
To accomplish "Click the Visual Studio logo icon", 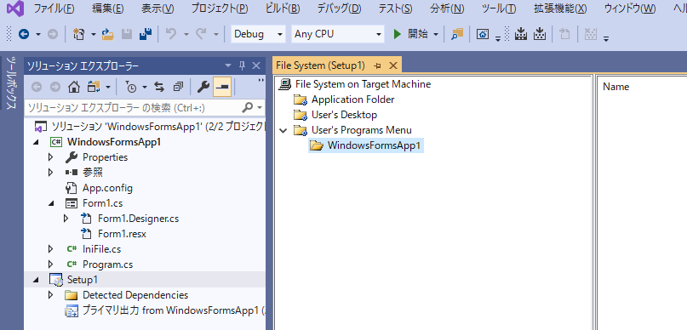I will [x=14, y=9].
